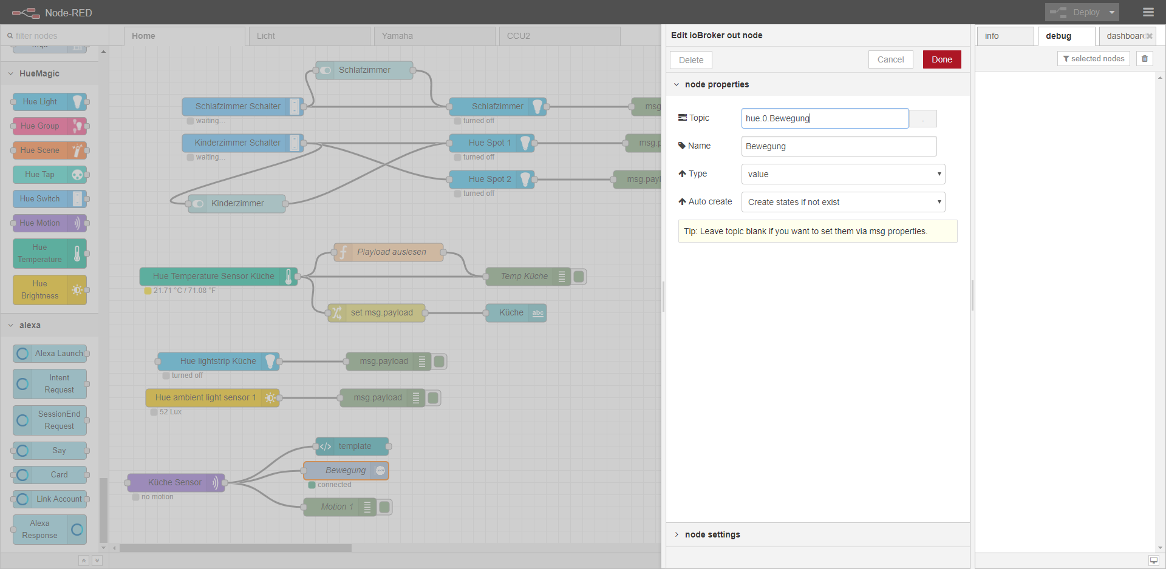
Task: Open the hamburger main menu
Action: point(1148,12)
